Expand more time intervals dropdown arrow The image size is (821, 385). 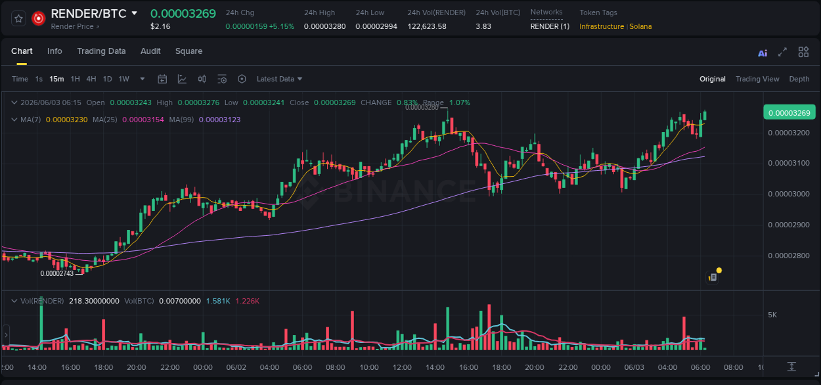click(143, 79)
